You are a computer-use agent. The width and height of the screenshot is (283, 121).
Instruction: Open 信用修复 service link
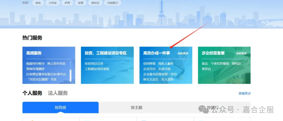tap(149, 64)
